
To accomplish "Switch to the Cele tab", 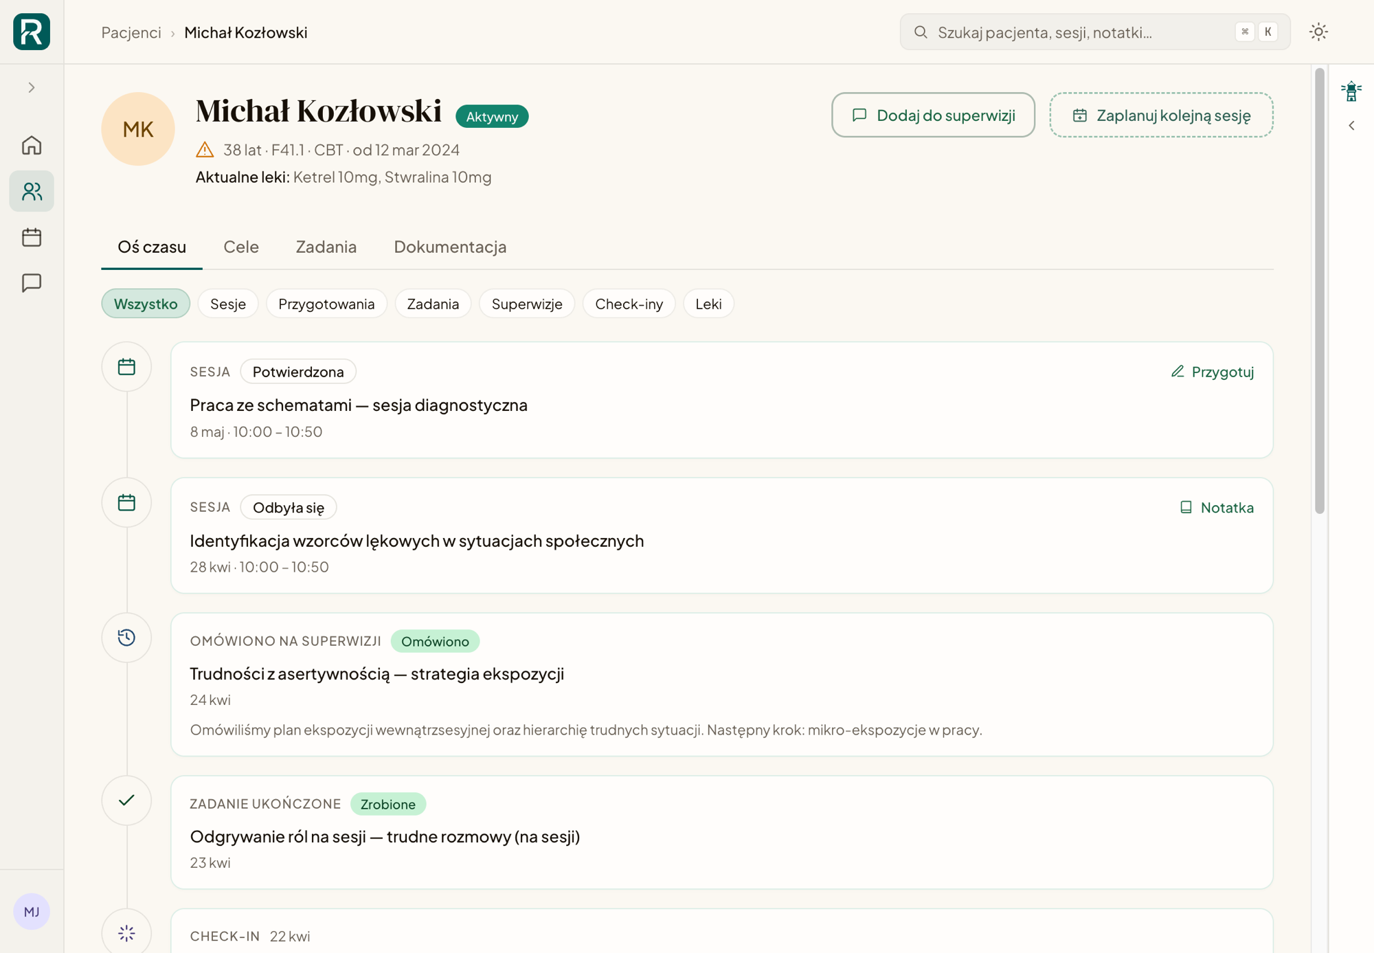I will point(241,247).
